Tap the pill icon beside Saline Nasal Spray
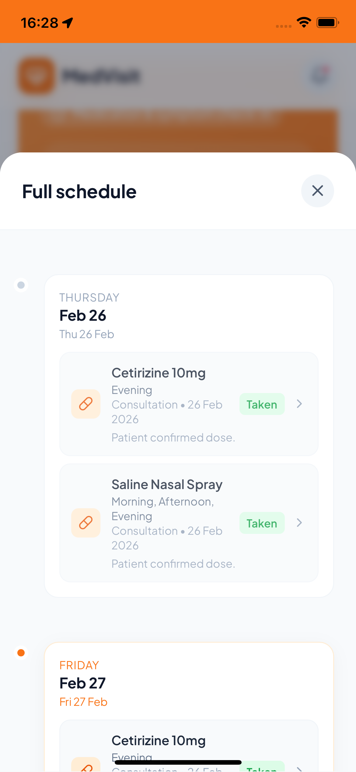This screenshot has width=356, height=772. [86, 523]
